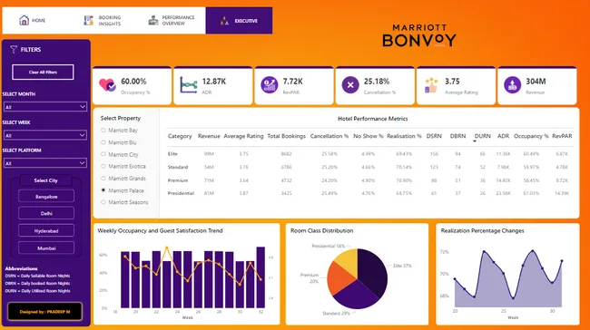
Task: Click the Revenue money icon
Action: (513, 85)
